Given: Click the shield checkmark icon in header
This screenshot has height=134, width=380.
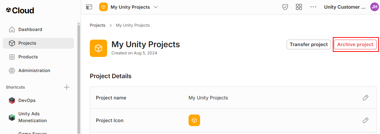Looking at the screenshot, I should pos(285,7).
